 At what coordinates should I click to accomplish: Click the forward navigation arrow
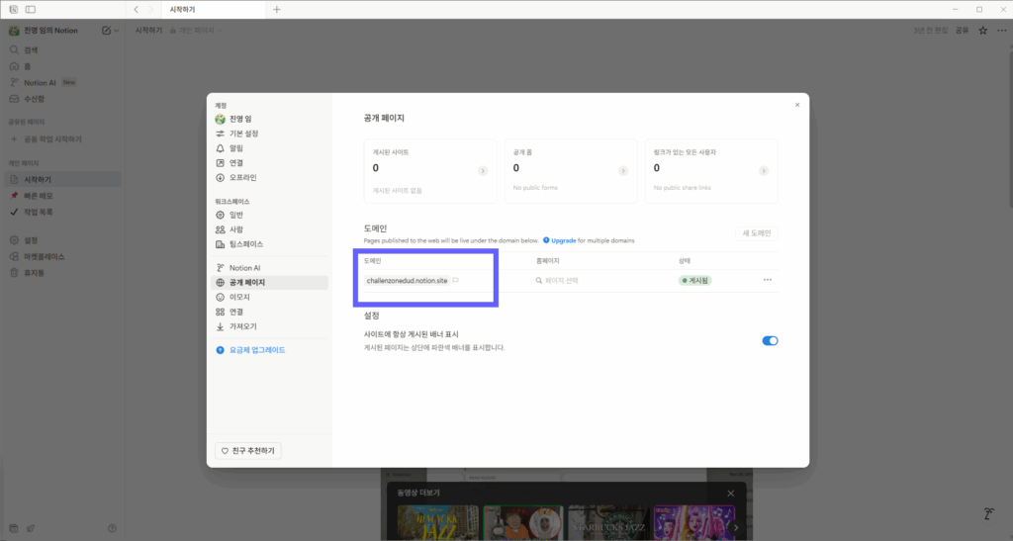[x=151, y=10]
